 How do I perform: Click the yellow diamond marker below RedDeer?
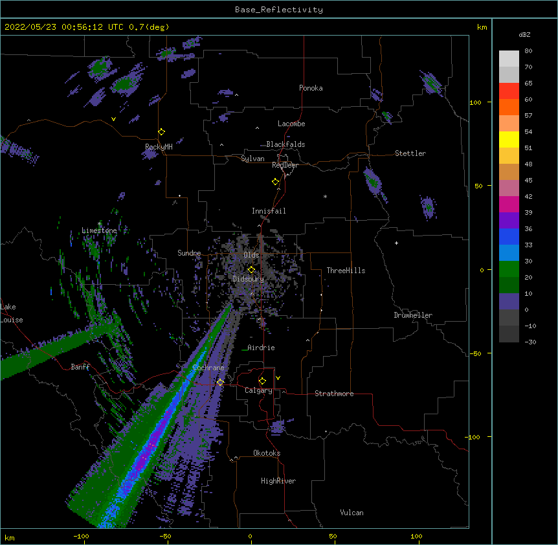tap(276, 182)
